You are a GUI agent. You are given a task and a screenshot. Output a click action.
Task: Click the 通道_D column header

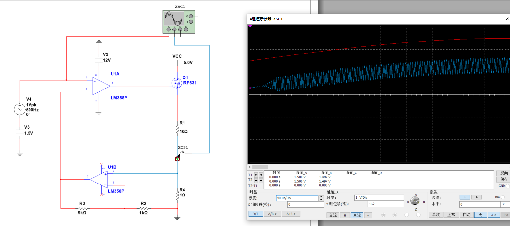[x=376, y=173]
